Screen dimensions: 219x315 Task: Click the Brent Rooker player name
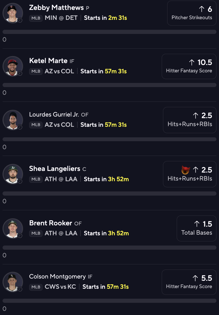point(51,223)
